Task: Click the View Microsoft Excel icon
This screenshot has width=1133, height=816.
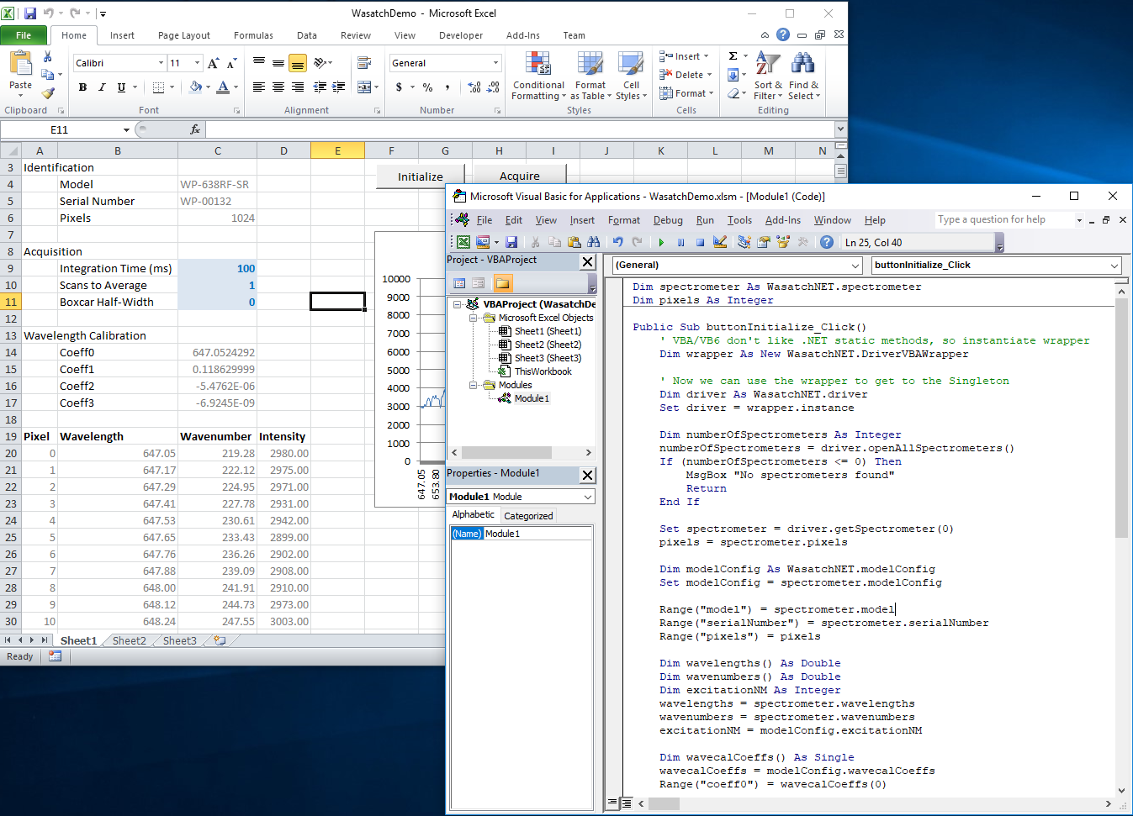Action: click(463, 242)
